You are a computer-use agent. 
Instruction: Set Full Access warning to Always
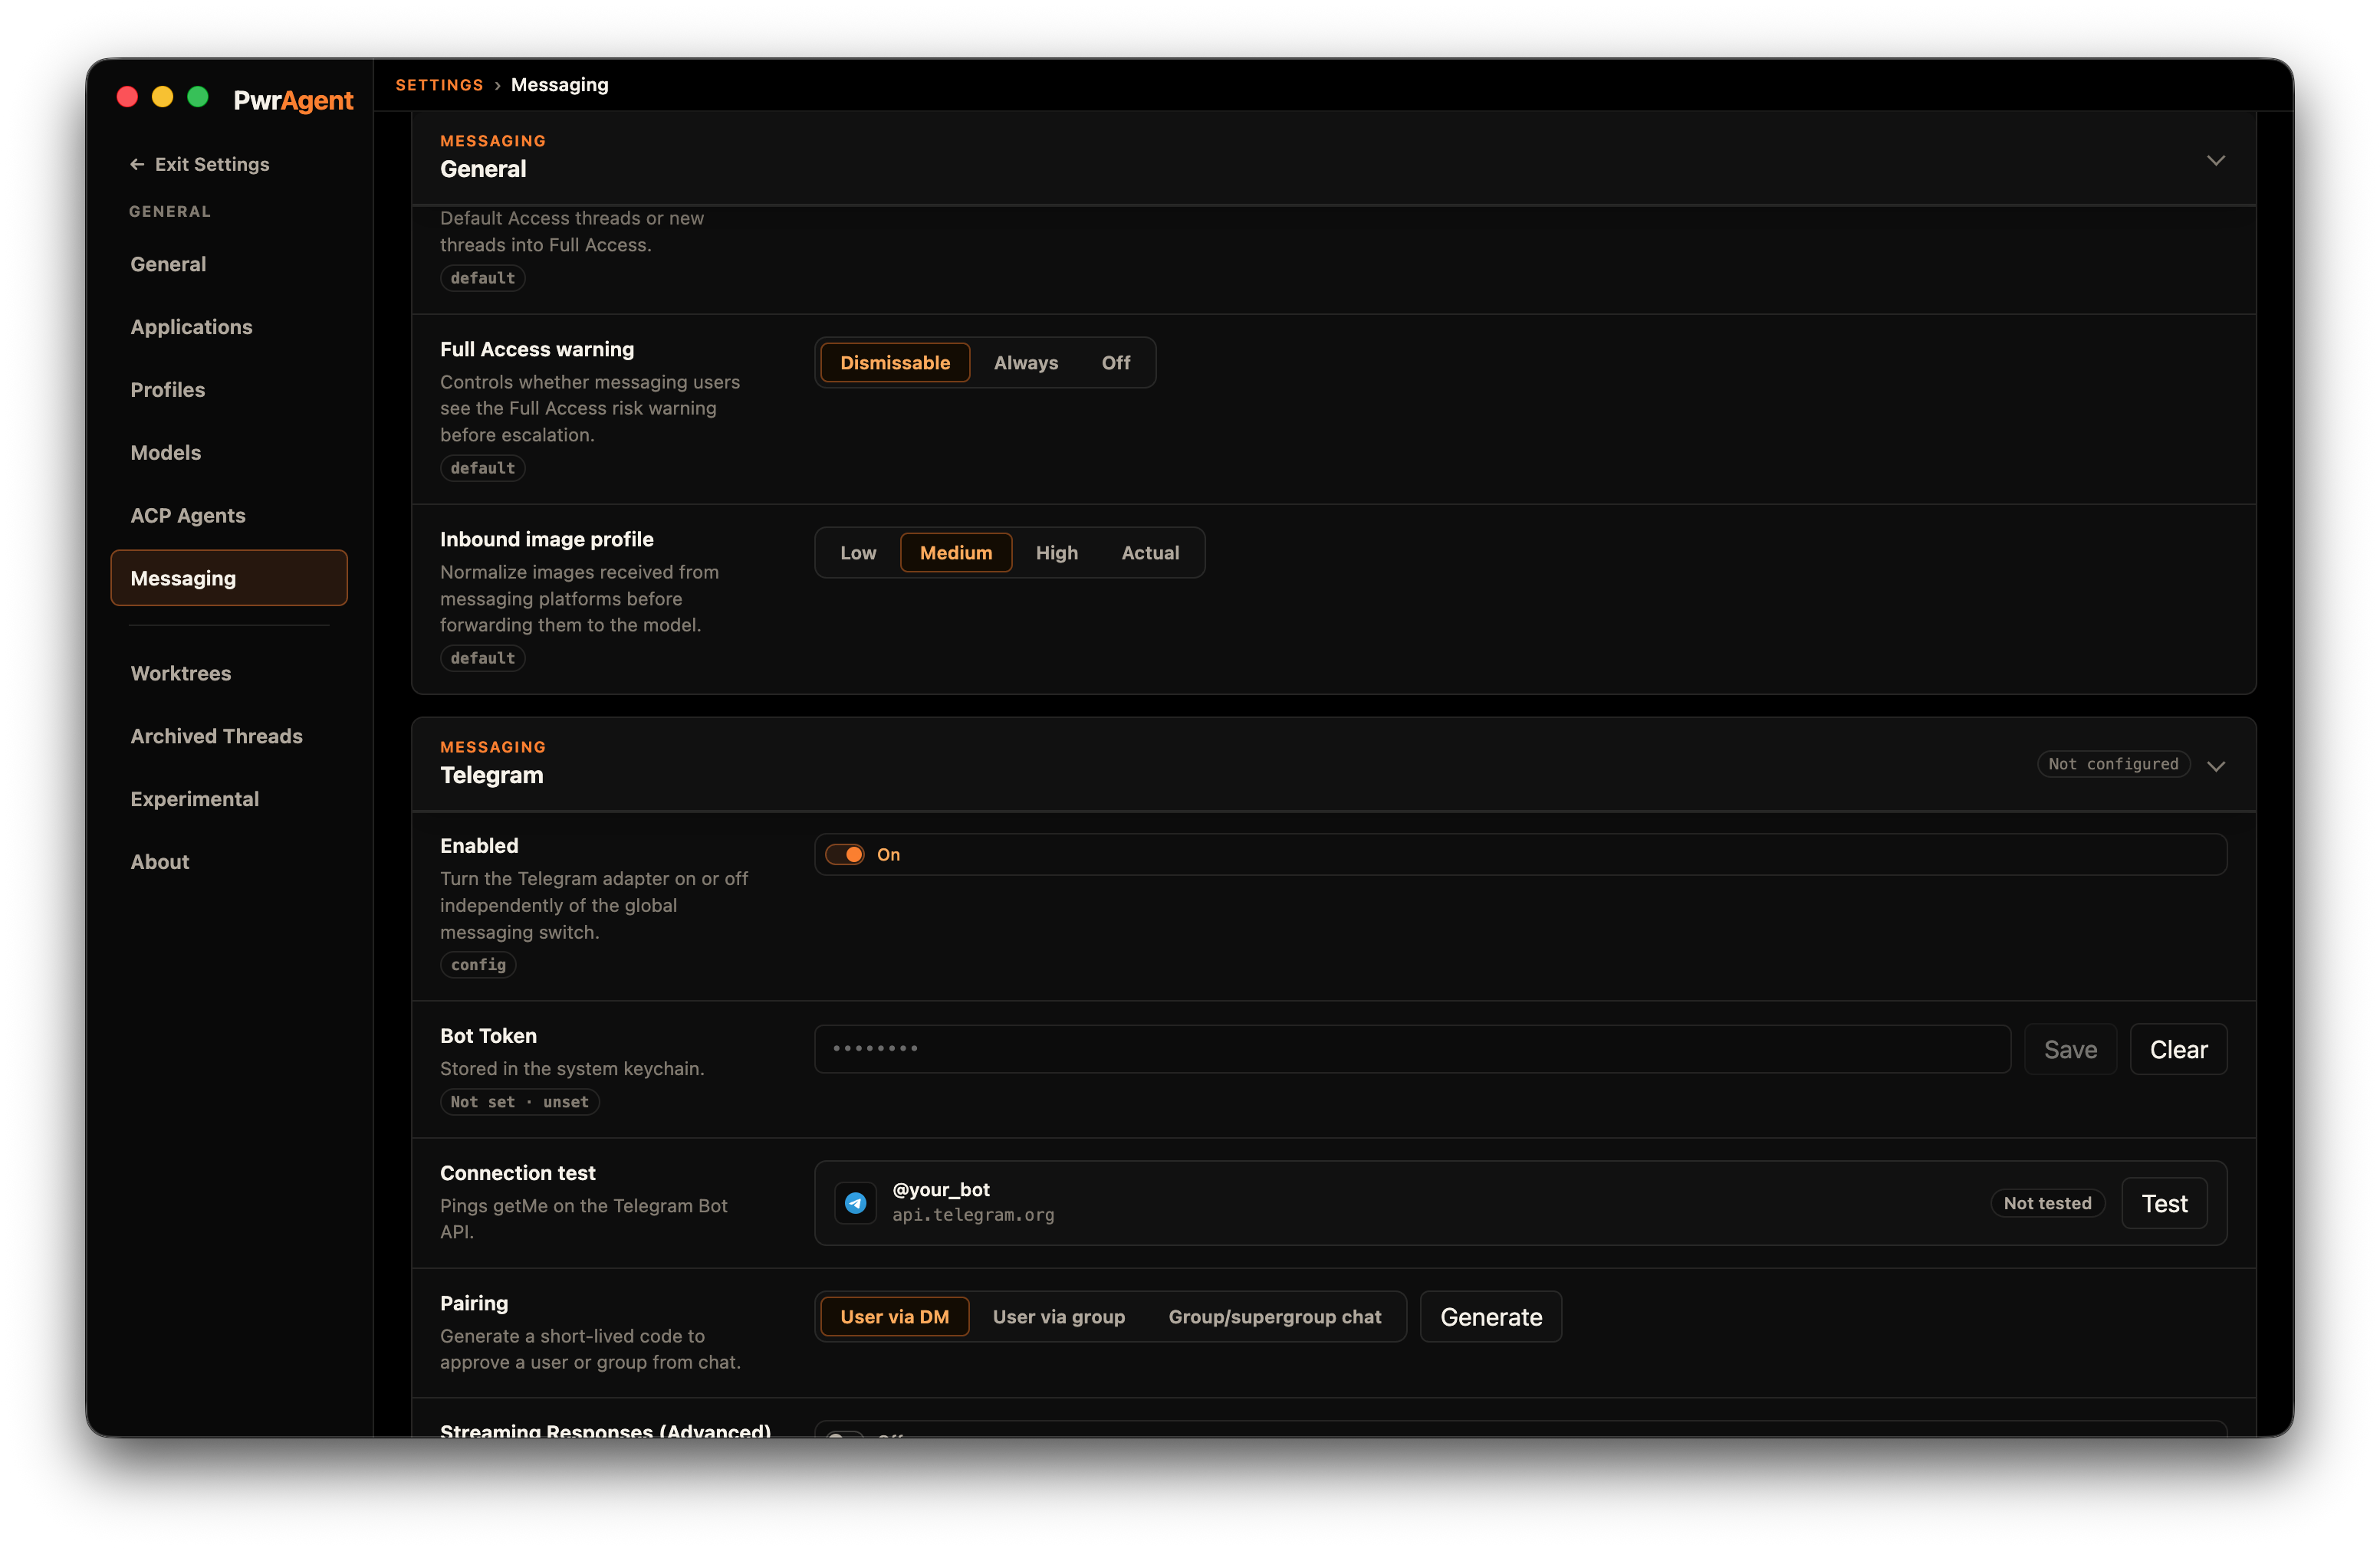(x=1025, y=362)
